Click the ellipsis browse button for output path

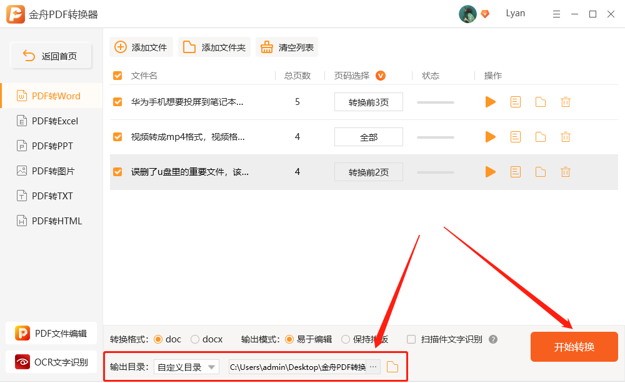373,367
